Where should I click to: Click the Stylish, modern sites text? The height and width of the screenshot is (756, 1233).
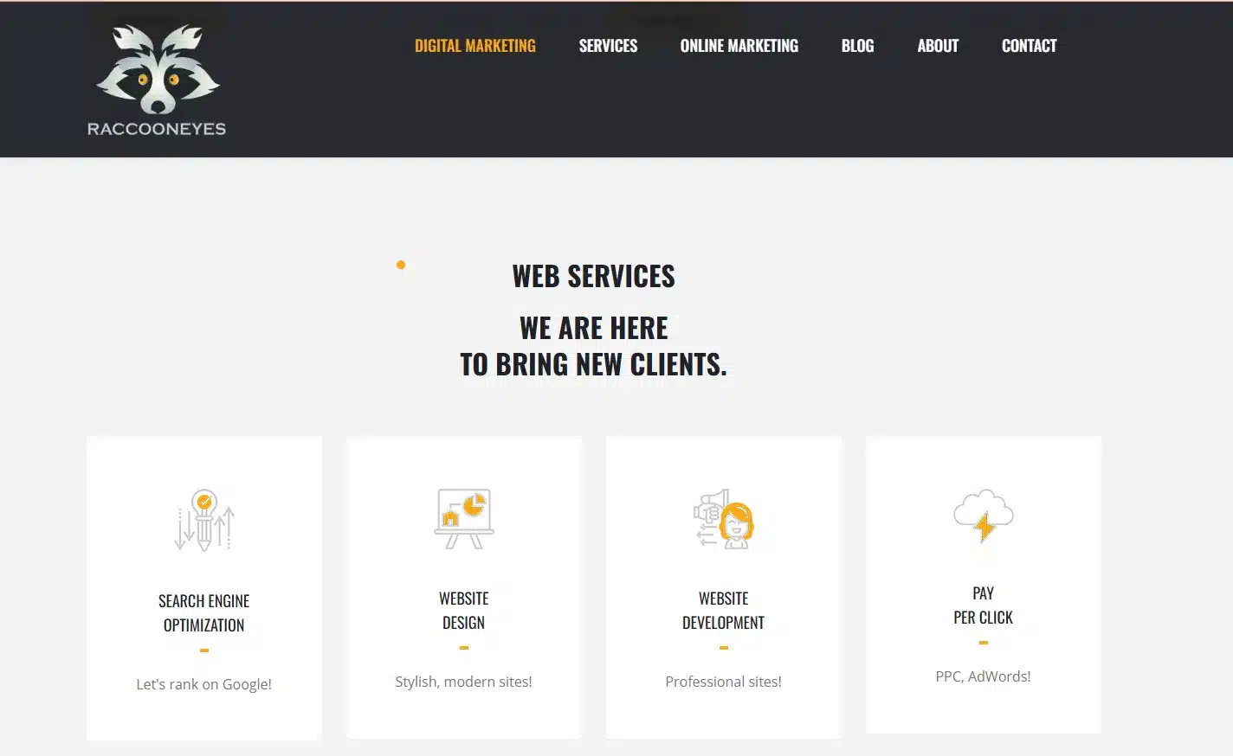464,681
